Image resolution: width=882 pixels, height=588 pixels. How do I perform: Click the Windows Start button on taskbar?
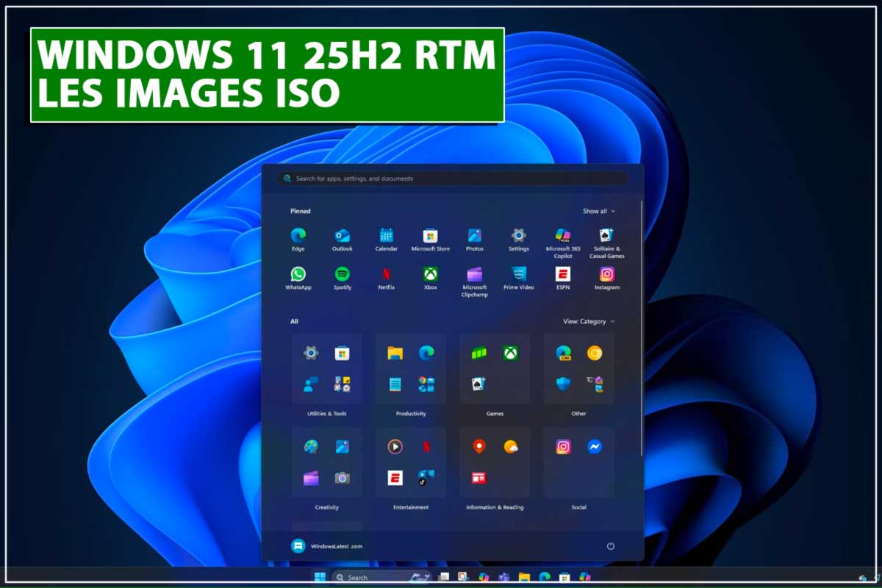click(320, 577)
